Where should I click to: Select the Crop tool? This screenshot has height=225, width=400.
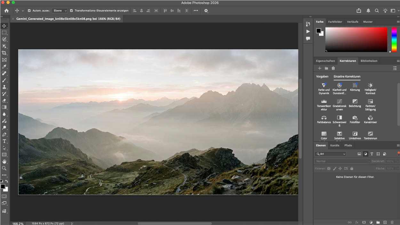[4, 53]
